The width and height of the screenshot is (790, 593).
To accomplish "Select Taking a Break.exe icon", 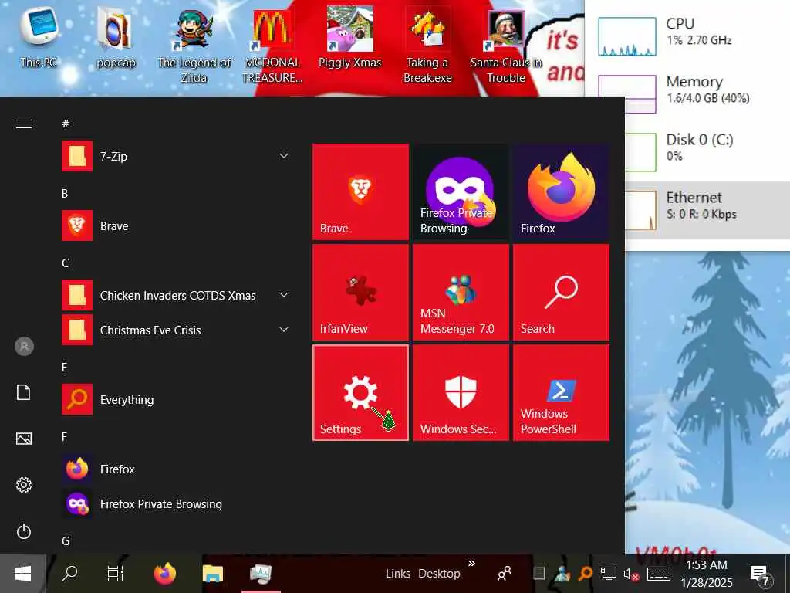I will [x=427, y=46].
